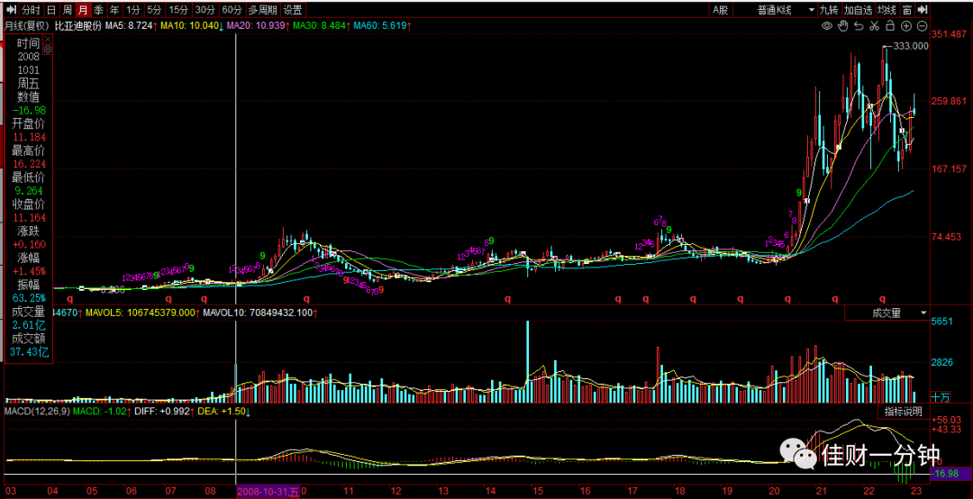Close the data info panel with X
The height and width of the screenshot is (499, 973).
48,39
